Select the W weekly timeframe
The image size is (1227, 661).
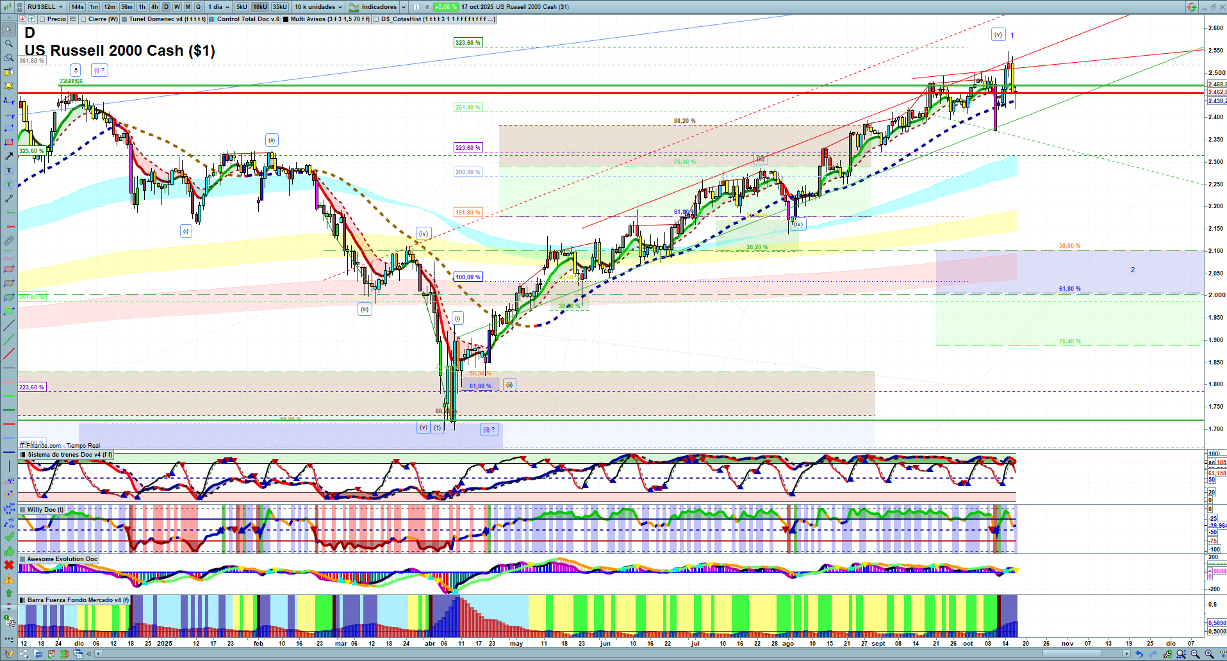pyautogui.click(x=177, y=7)
